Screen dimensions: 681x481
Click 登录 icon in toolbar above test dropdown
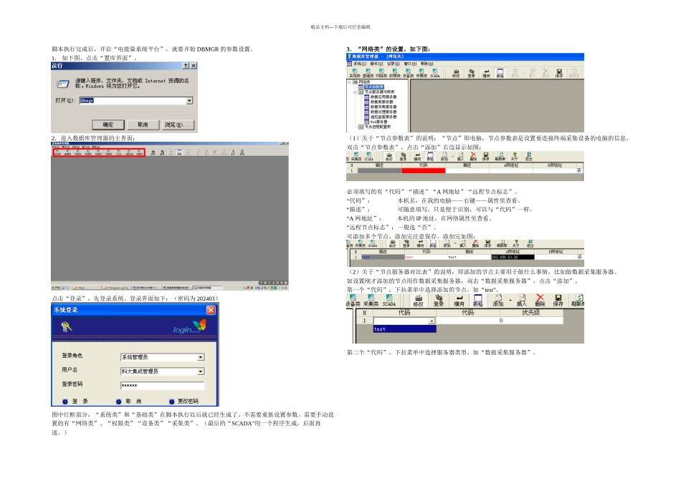439,301
